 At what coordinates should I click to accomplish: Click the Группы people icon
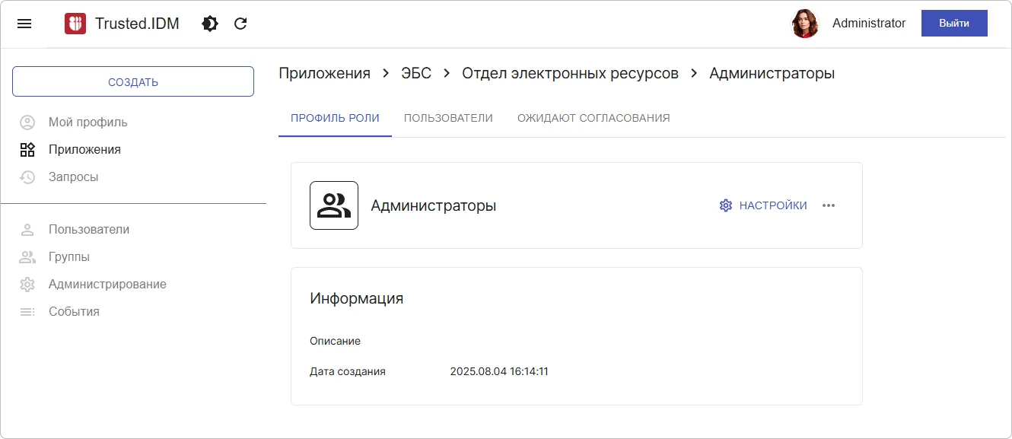(27, 256)
